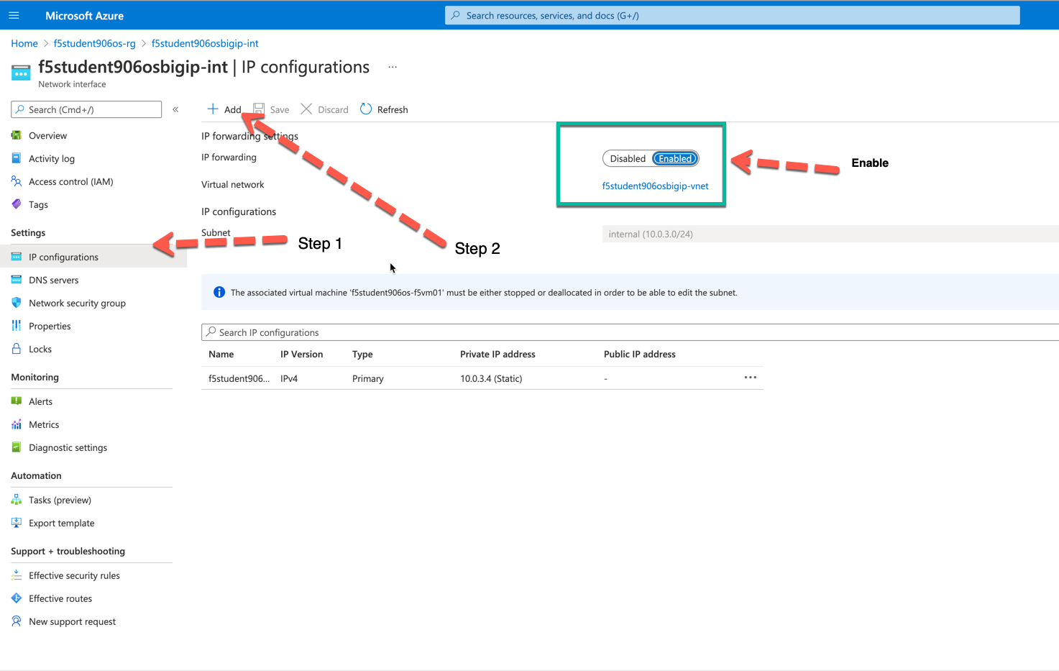Click the Discard X icon
1059x671 pixels.
click(x=306, y=109)
